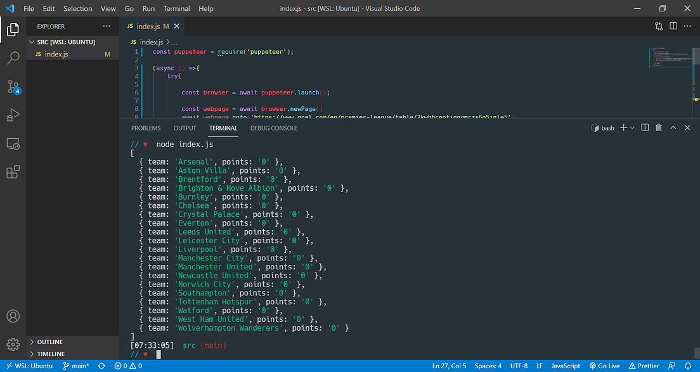Open the Terminal menu
Image resolution: width=700 pixels, height=372 pixels.
pyautogui.click(x=177, y=8)
